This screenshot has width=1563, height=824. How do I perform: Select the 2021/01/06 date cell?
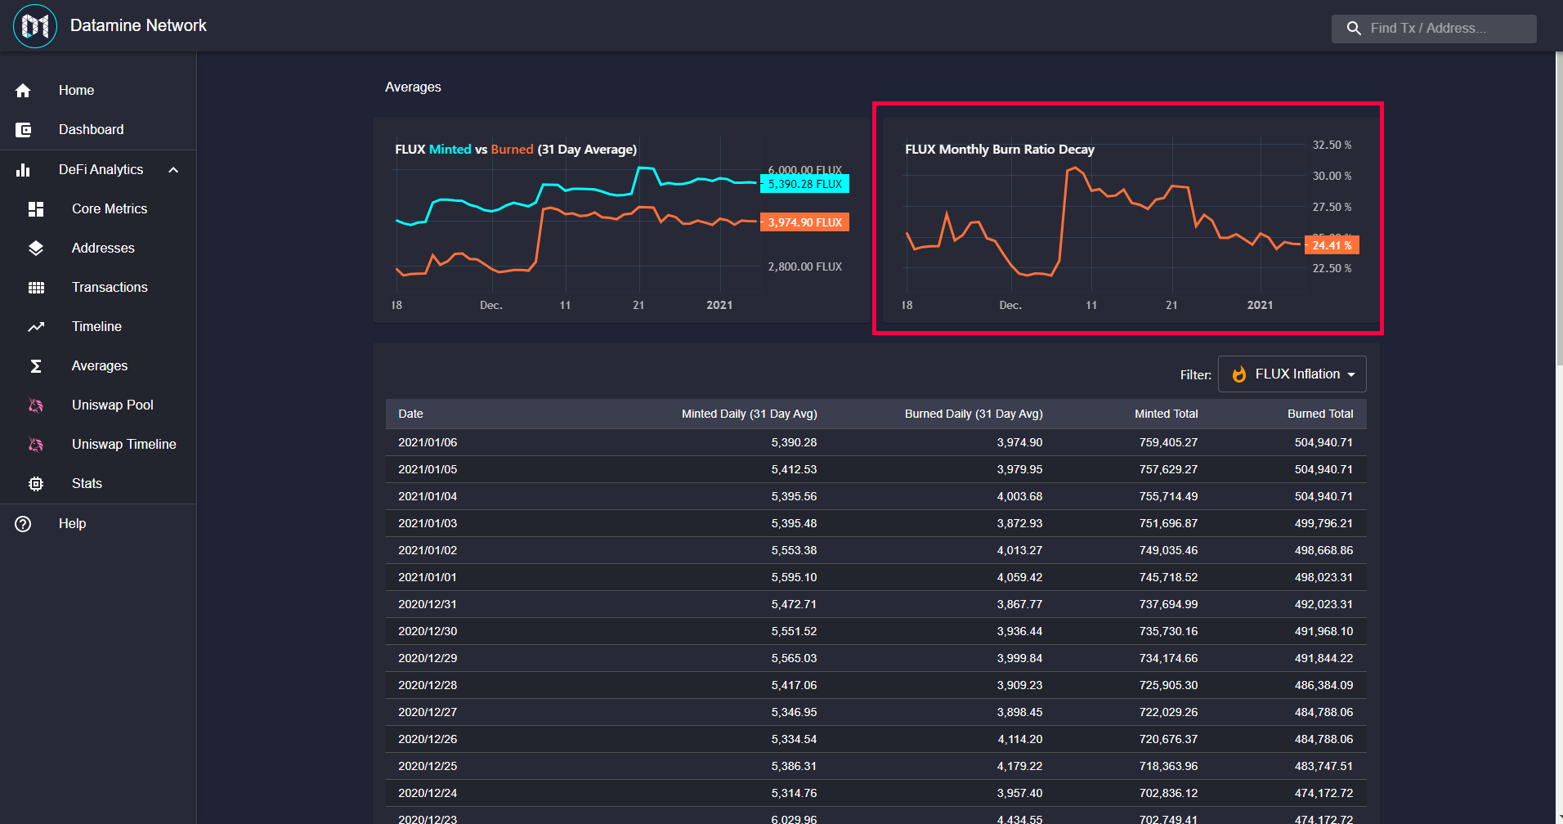pyautogui.click(x=428, y=443)
